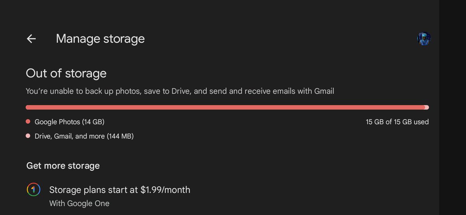The image size is (466, 215).
Task: Tap the With Google One subtitle
Action: click(79, 203)
